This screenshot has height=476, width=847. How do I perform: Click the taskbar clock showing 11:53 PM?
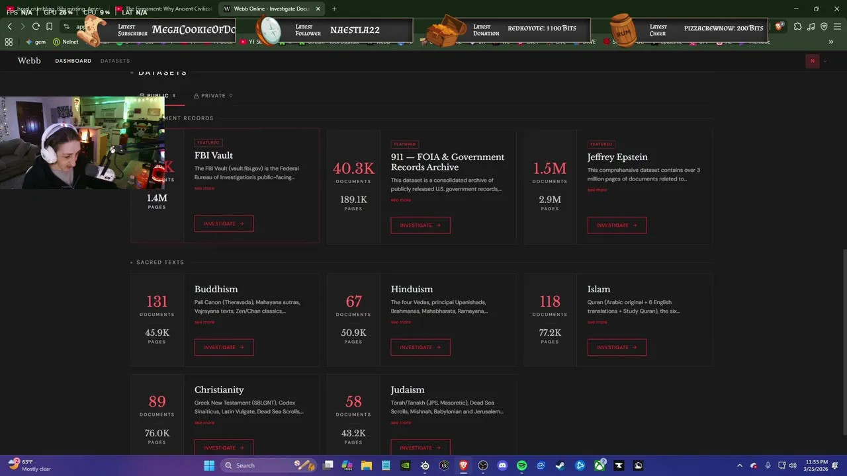pos(816,465)
